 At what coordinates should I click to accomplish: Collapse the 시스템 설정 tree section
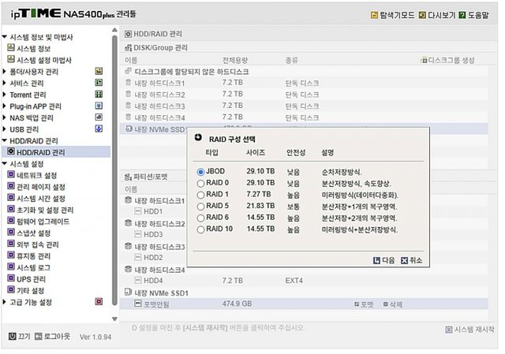tap(5, 164)
